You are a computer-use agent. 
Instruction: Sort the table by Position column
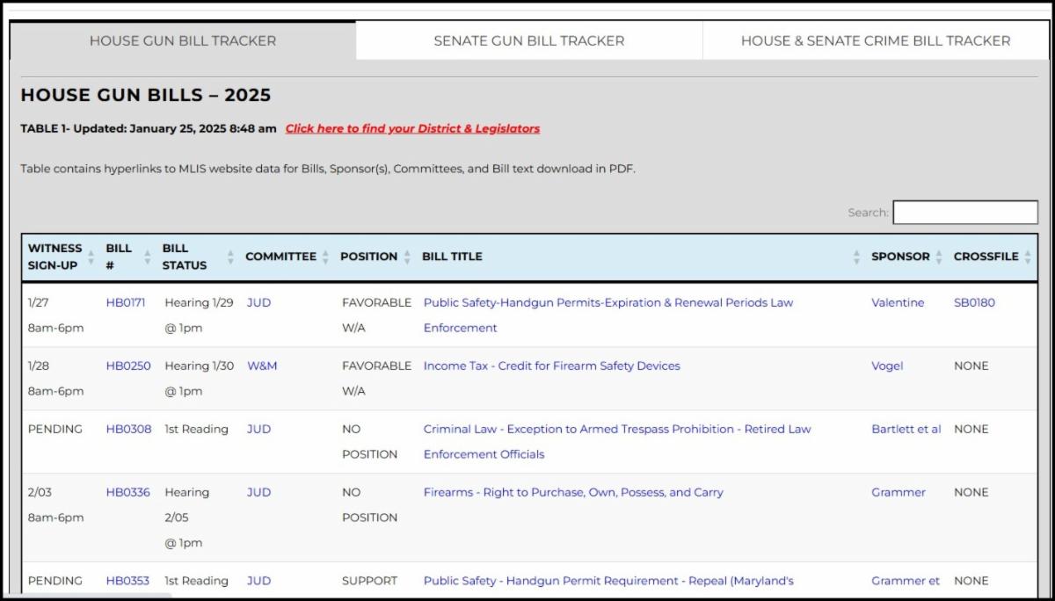click(407, 257)
